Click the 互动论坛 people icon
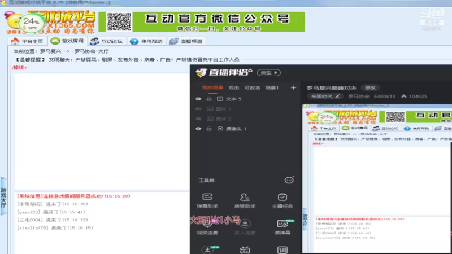Image resolution: width=452 pixels, height=254 pixels. point(94,41)
